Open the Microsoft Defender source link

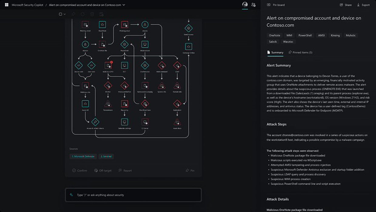83,156
